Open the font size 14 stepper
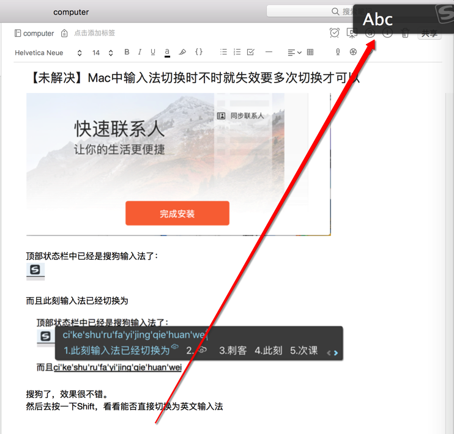The height and width of the screenshot is (434, 454). (x=103, y=53)
